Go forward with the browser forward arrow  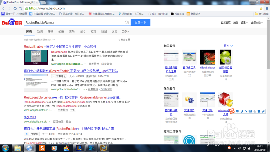click(x=9, y=8)
